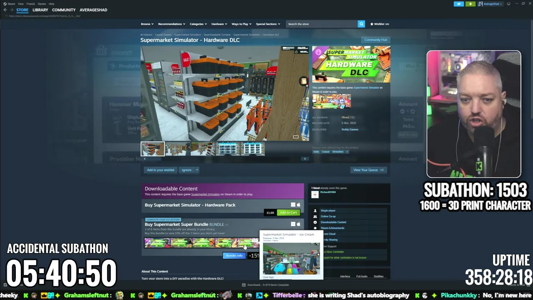Click the Apple icon on Super Bundle row
Screen dimensions: 533x300
pos(298,224)
